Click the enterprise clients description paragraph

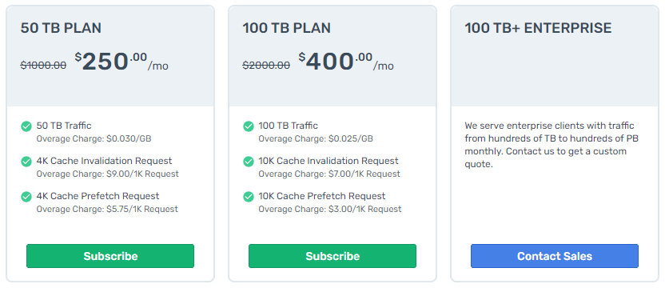(552, 145)
